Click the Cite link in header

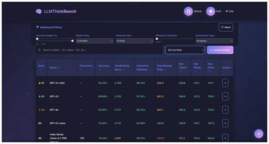click(x=230, y=11)
